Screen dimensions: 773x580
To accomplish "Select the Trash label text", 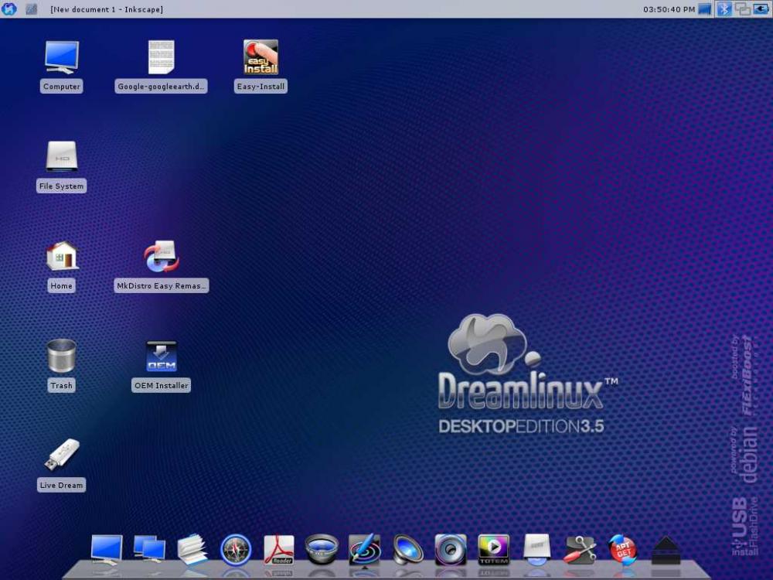I will (x=62, y=385).
